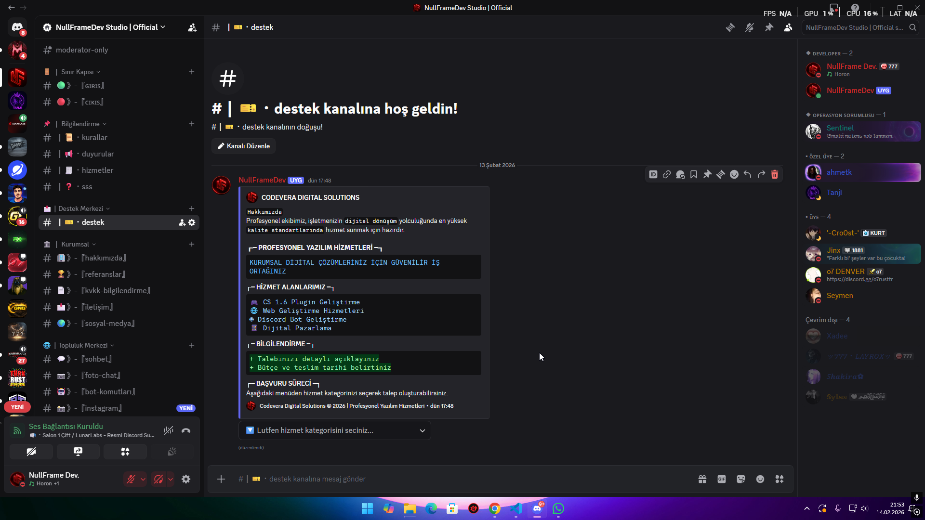
Task: Create channel in Kurumsal category
Action: (192, 244)
